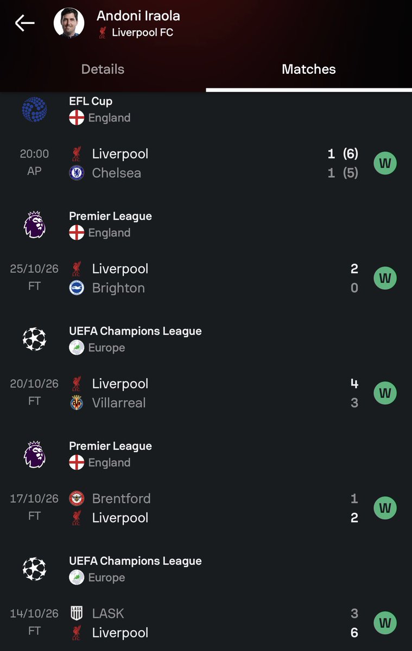
Task: Open the Liverpool vs Chelsea match
Action: click(206, 163)
